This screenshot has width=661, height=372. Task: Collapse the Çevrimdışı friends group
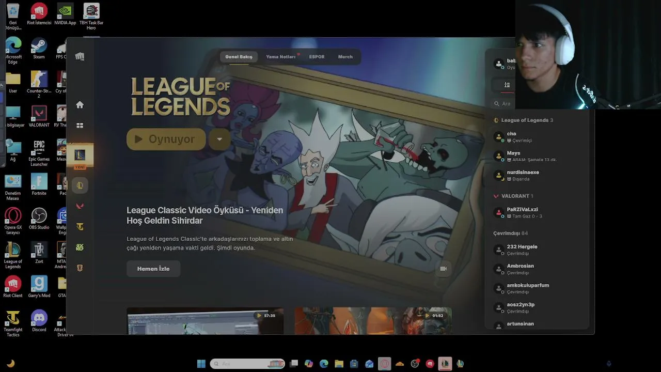[x=510, y=234]
